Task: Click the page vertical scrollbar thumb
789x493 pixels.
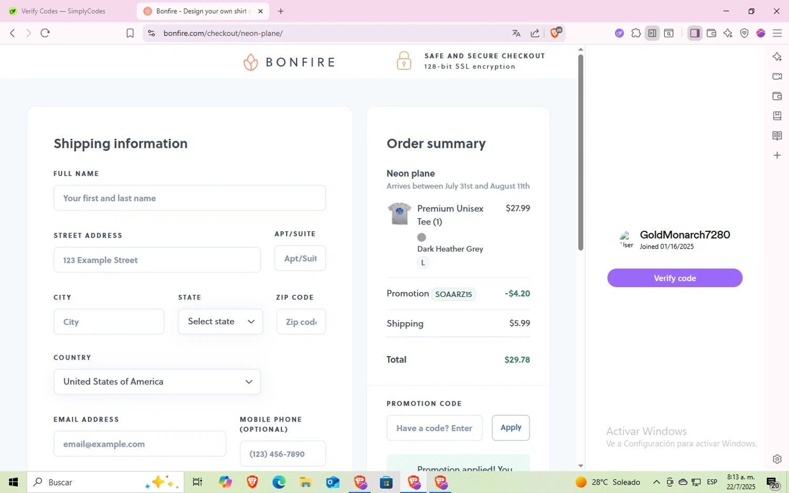Action: (581, 152)
